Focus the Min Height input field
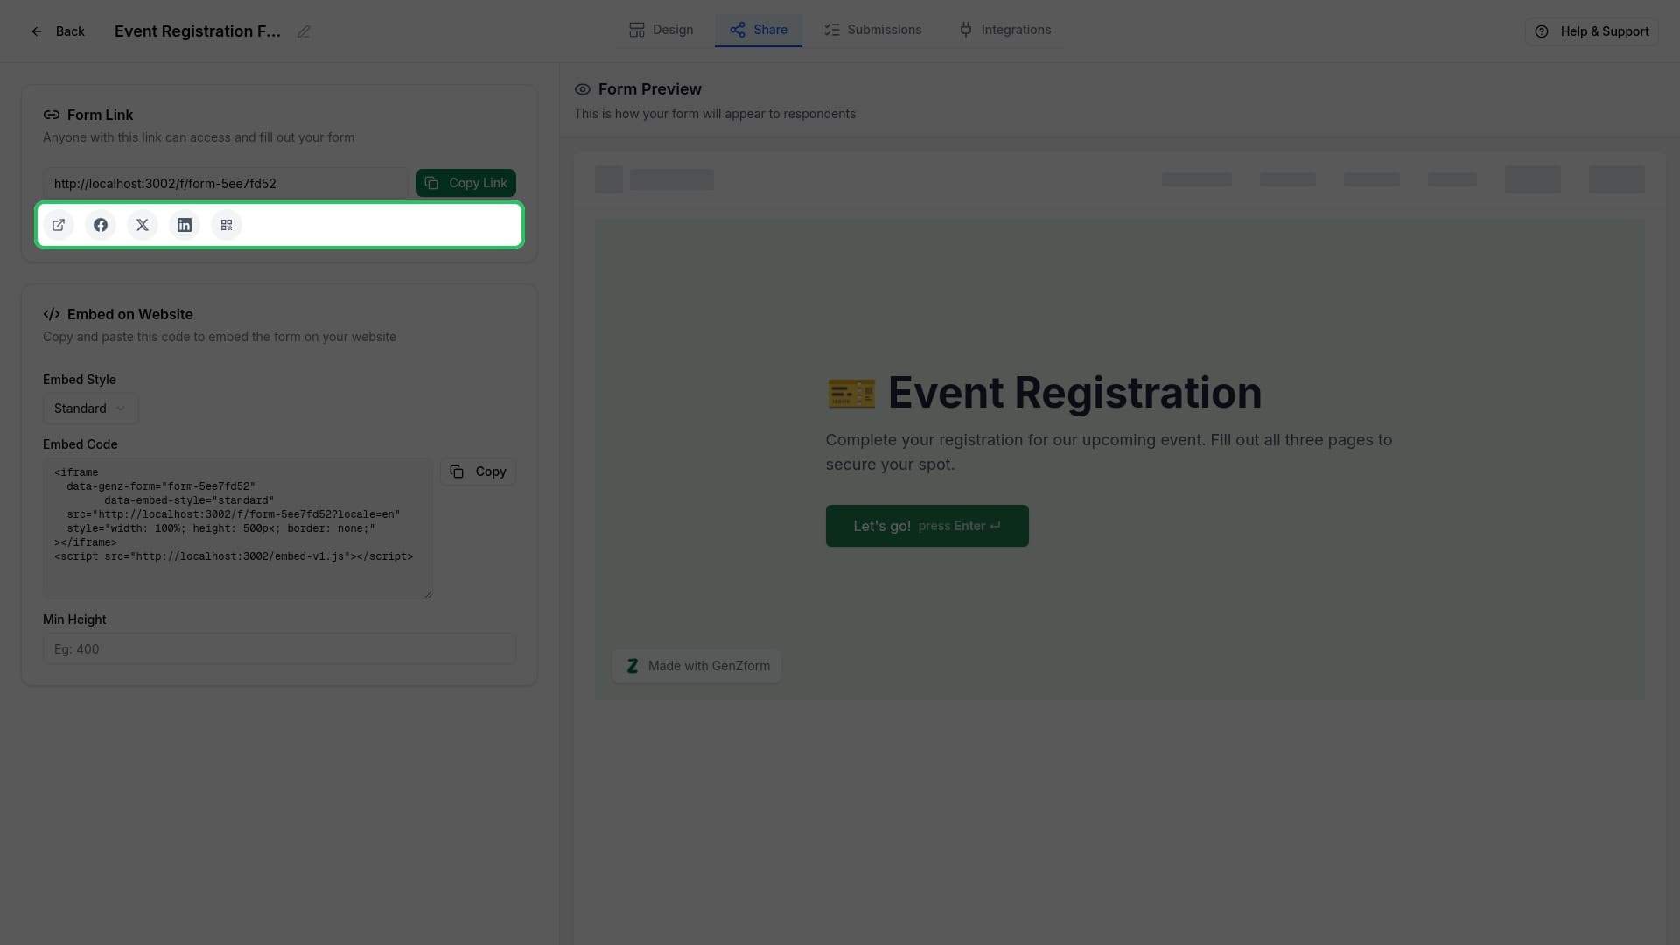This screenshot has height=945, width=1680. [x=279, y=649]
